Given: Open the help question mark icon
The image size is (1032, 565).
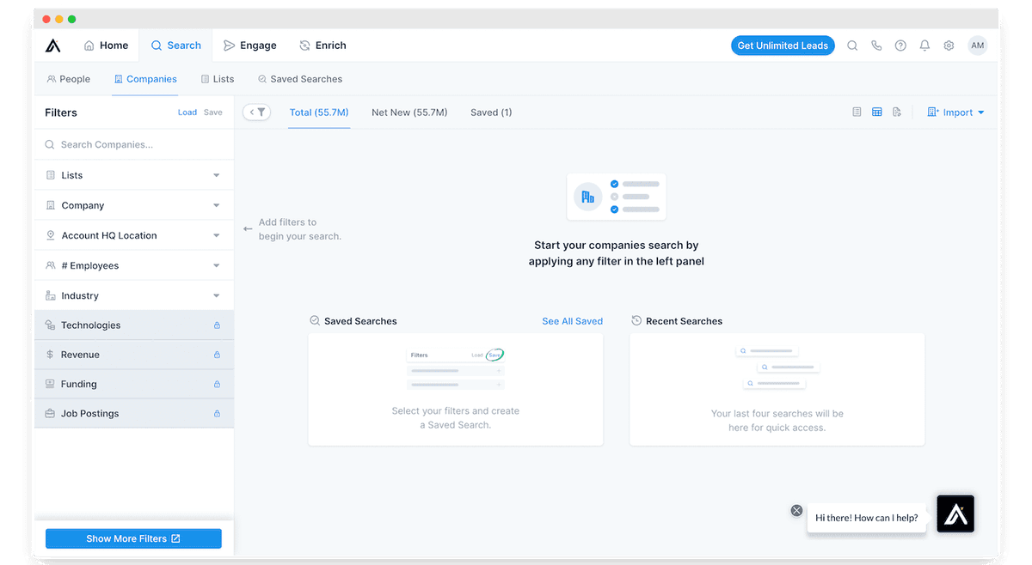Looking at the screenshot, I should click(x=900, y=45).
